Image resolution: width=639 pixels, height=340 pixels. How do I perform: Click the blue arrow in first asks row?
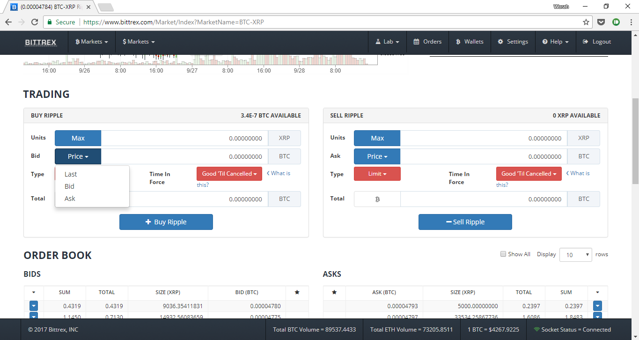(x=597, y=306)
